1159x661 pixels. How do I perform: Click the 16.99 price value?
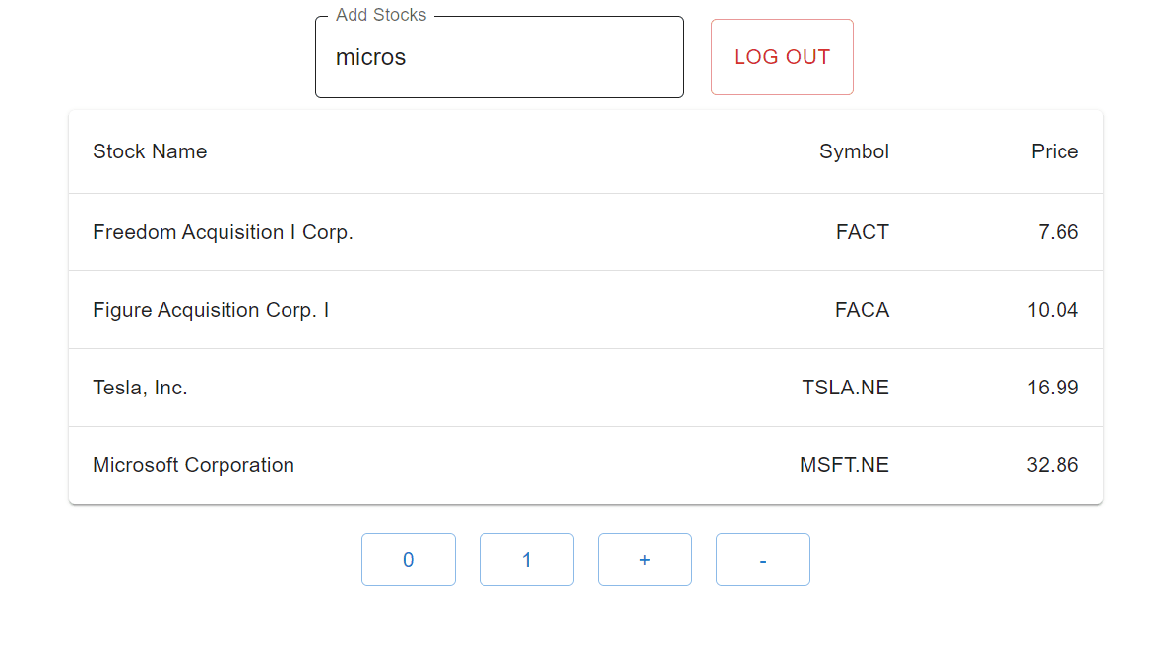pyautogui.click(x=1052, y=388)
